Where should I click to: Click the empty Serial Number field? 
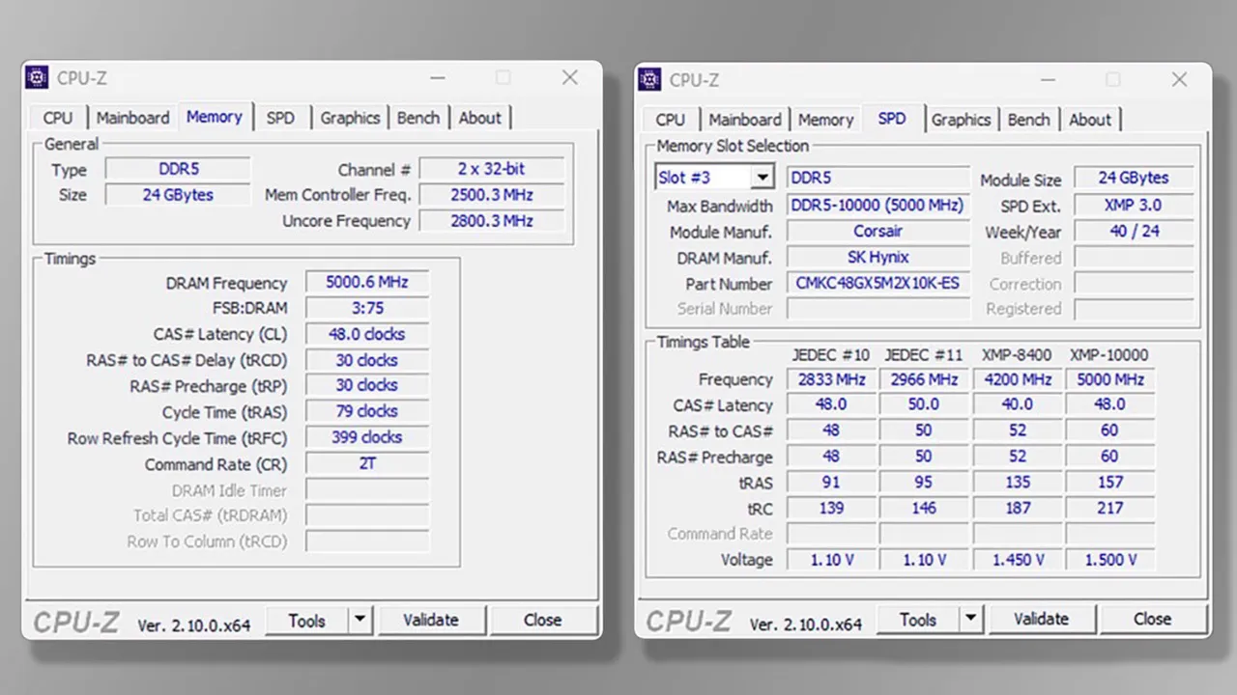pyautogui.click(x=878, y=309)
